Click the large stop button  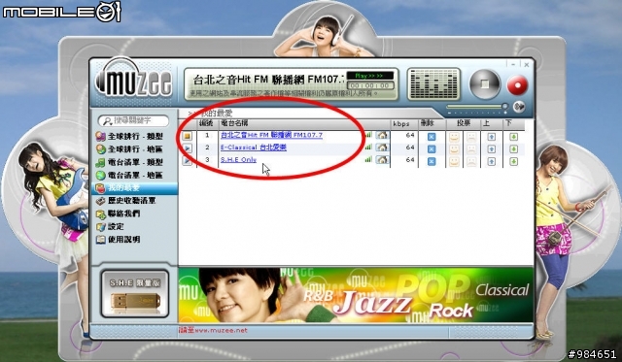pyautogui.click(x=484, y=84)
